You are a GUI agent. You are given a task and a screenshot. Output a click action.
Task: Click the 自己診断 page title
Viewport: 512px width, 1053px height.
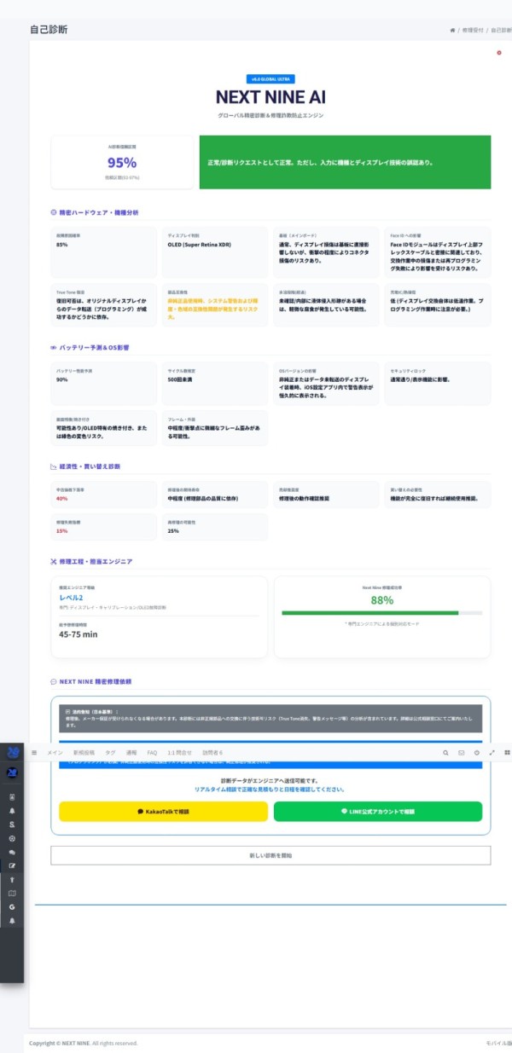coord(49,29)
